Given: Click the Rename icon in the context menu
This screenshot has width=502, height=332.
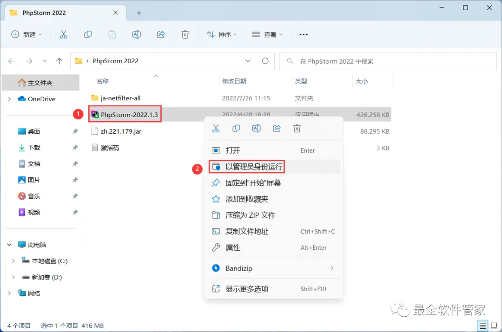Looking at the screenshot, I should tap(257, 129).
